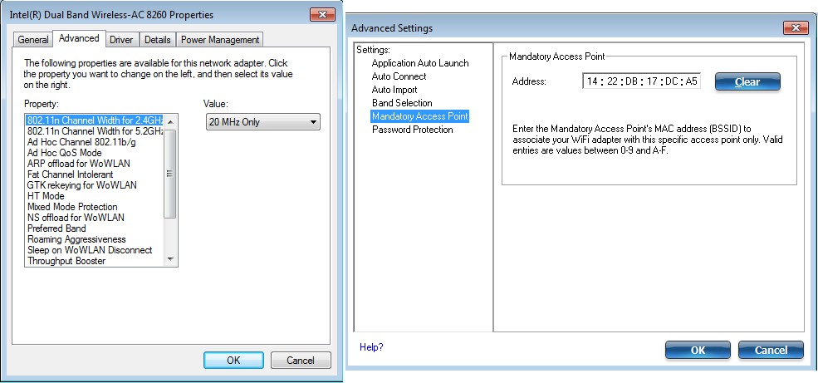Click the MAC Address input field
The width and height of the screenshot is (818, 383).
642,81
